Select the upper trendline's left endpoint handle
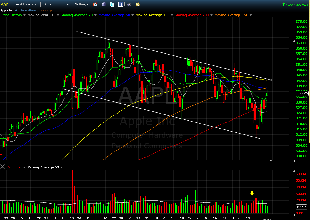The width and height of the screenshot is (310, 220). 78,32
